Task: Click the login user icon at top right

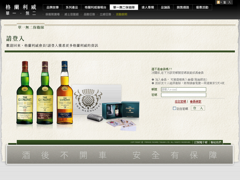Action: click(218, 2)
